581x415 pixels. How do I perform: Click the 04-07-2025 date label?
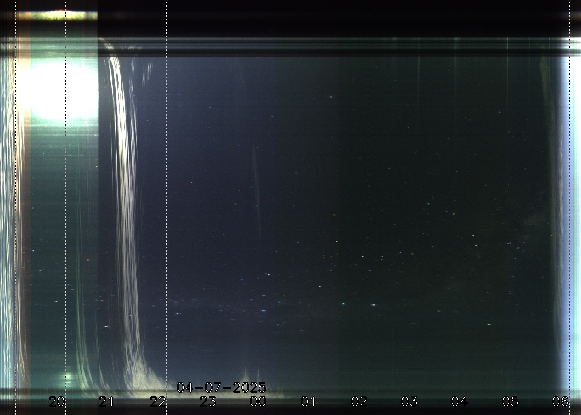coord(221,387)
